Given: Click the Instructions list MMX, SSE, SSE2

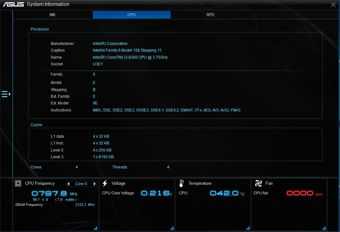Looking at the screenshot, I should click(x=167, y=110).
